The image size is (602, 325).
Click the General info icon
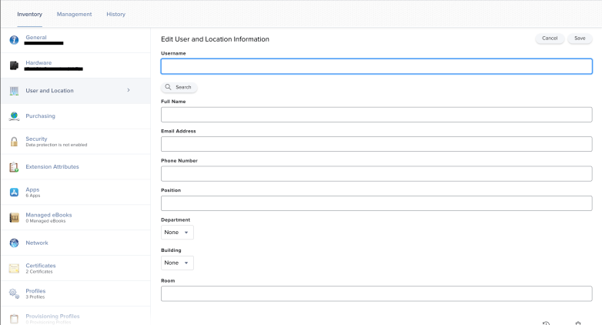pos(14,39)
